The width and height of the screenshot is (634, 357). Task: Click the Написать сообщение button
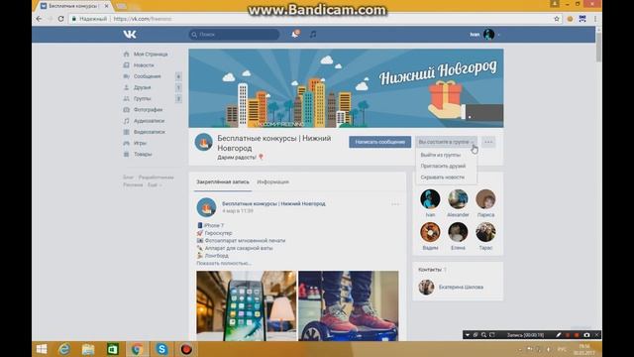pyautogui.click(x=380, y=142)
